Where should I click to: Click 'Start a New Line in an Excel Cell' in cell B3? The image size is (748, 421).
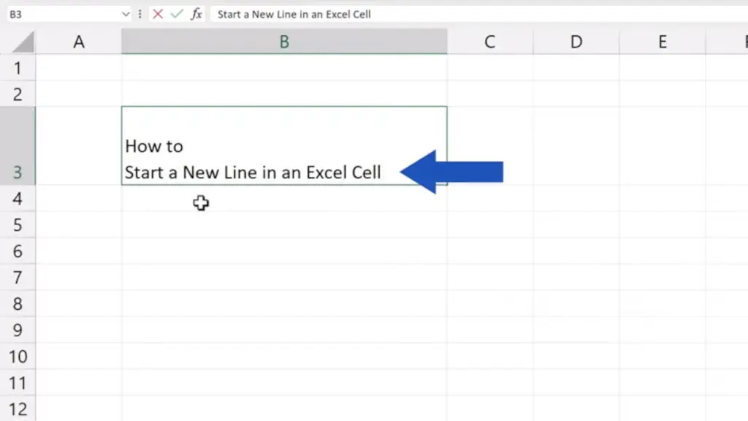(x=253, y=172)
